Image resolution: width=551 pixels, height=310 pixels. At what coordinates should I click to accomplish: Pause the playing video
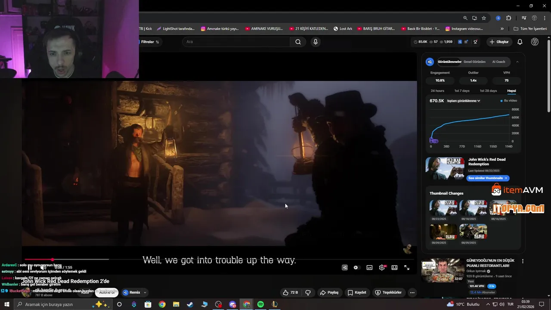click(x=30, y=267)
